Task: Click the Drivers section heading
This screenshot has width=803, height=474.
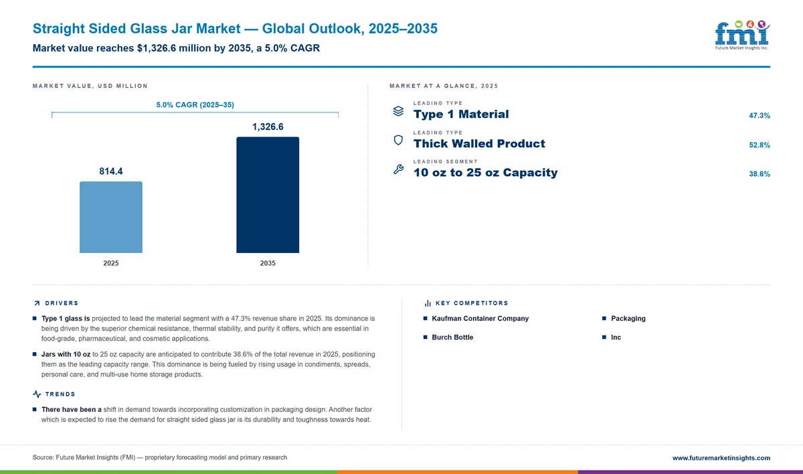Action: pos(62,303)
